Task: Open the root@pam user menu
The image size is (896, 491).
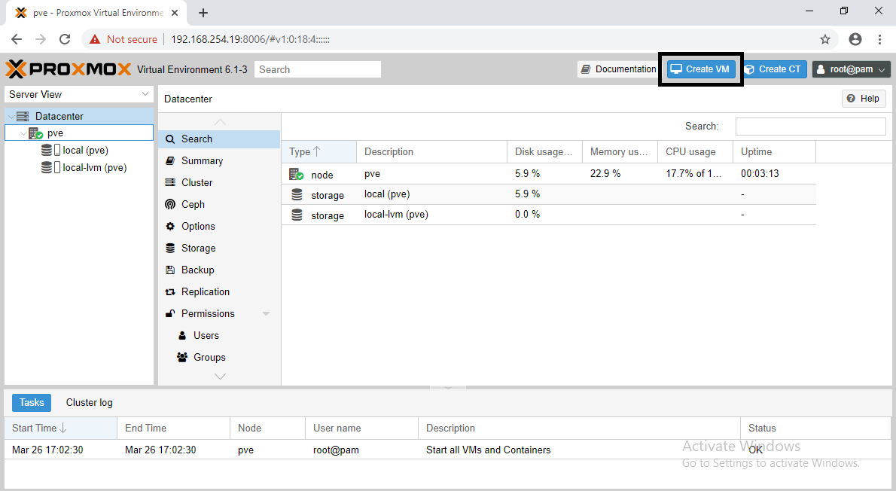Action: pos(851,69)
